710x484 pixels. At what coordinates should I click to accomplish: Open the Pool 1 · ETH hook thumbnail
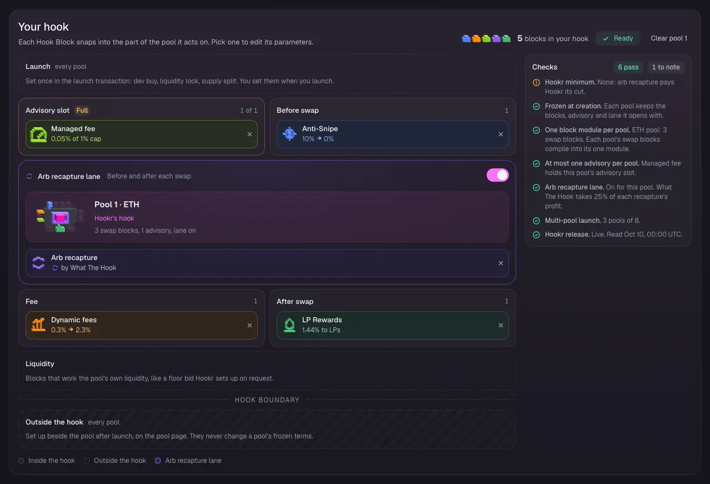60,216
